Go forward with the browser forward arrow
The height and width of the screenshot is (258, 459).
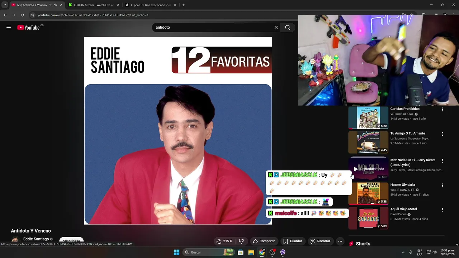point(14,15)
